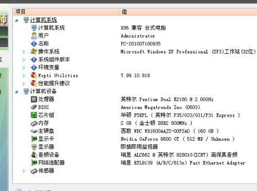The height and width of the screenshot is (191, 257).
Task: Click the 名称 info icon
Action: click(x=34, y=44)
